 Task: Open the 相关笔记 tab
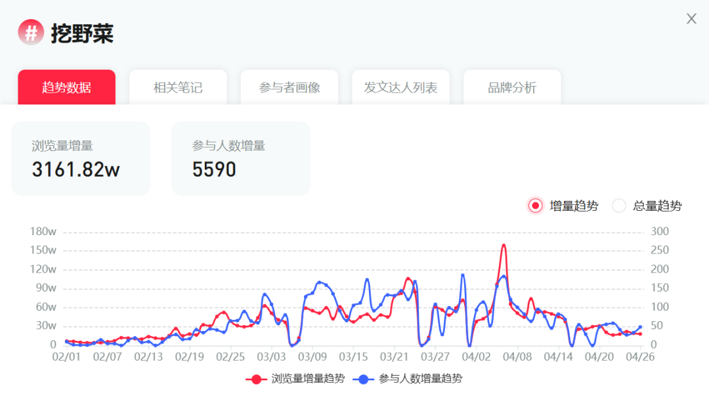[178, 87]
